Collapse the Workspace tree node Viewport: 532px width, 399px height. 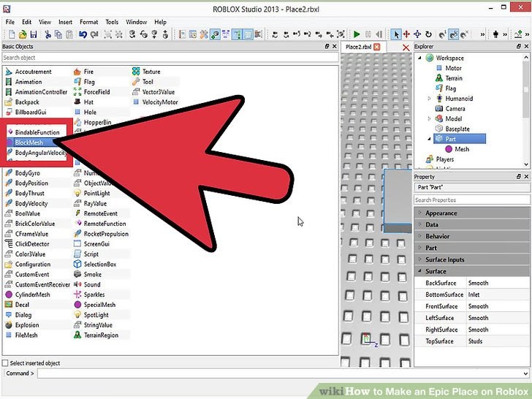(419, 58)
